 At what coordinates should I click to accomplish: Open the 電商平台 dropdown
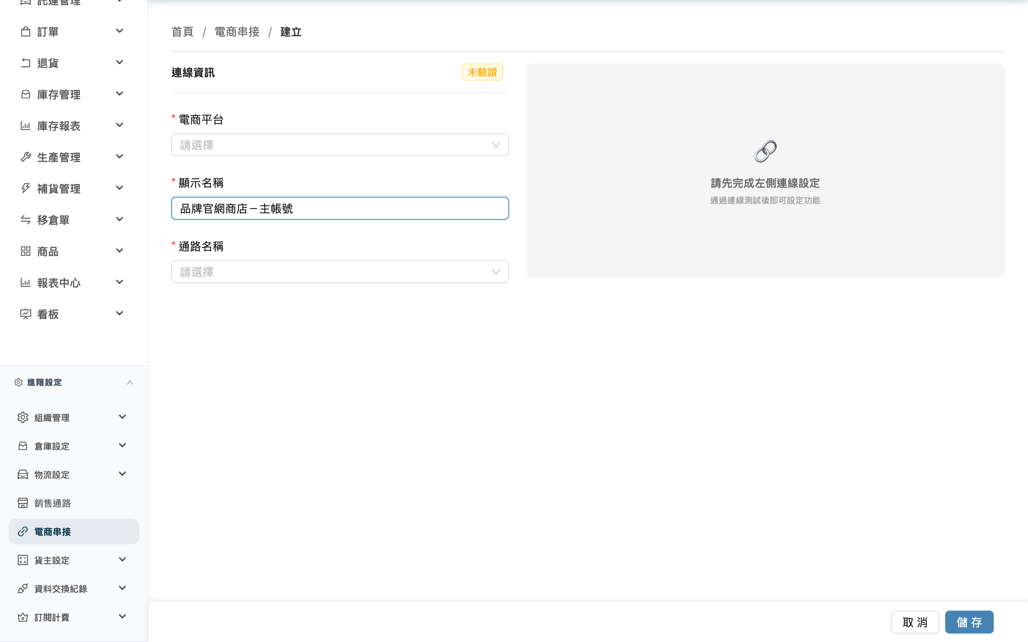[340, 145]
